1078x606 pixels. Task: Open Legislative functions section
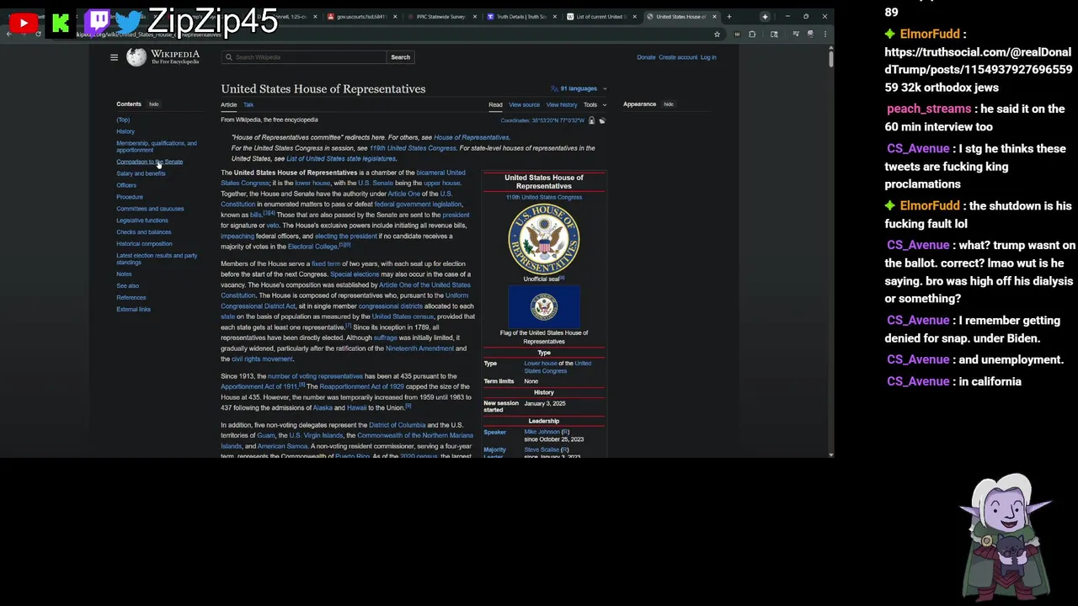coord(142,221)
